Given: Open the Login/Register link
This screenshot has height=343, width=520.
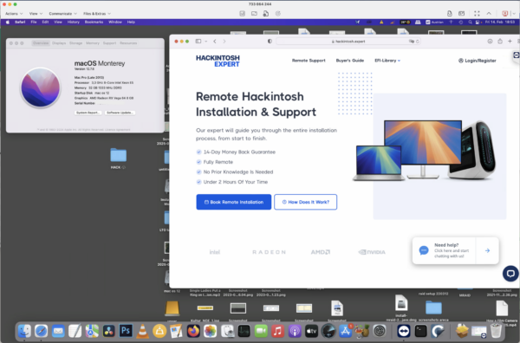Looking at the screenshot, I should click(x=478, y=61).
